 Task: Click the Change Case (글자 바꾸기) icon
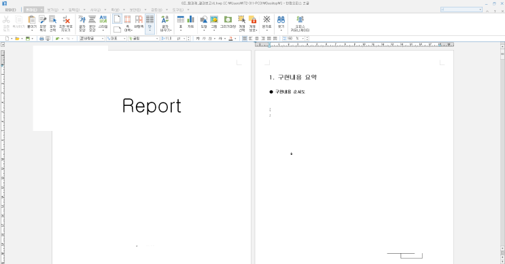pos(165,20)
